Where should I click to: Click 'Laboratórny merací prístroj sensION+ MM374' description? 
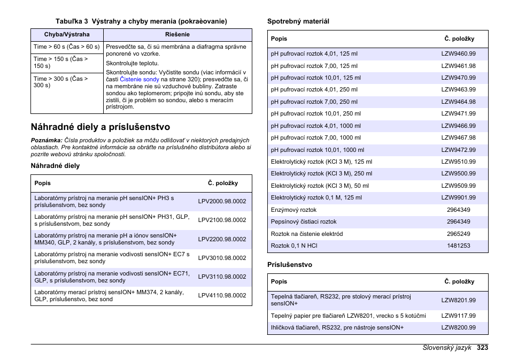click(x=109, y=296)
